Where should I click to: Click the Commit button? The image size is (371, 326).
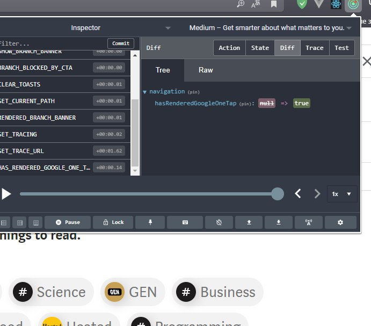pos(121,44)
